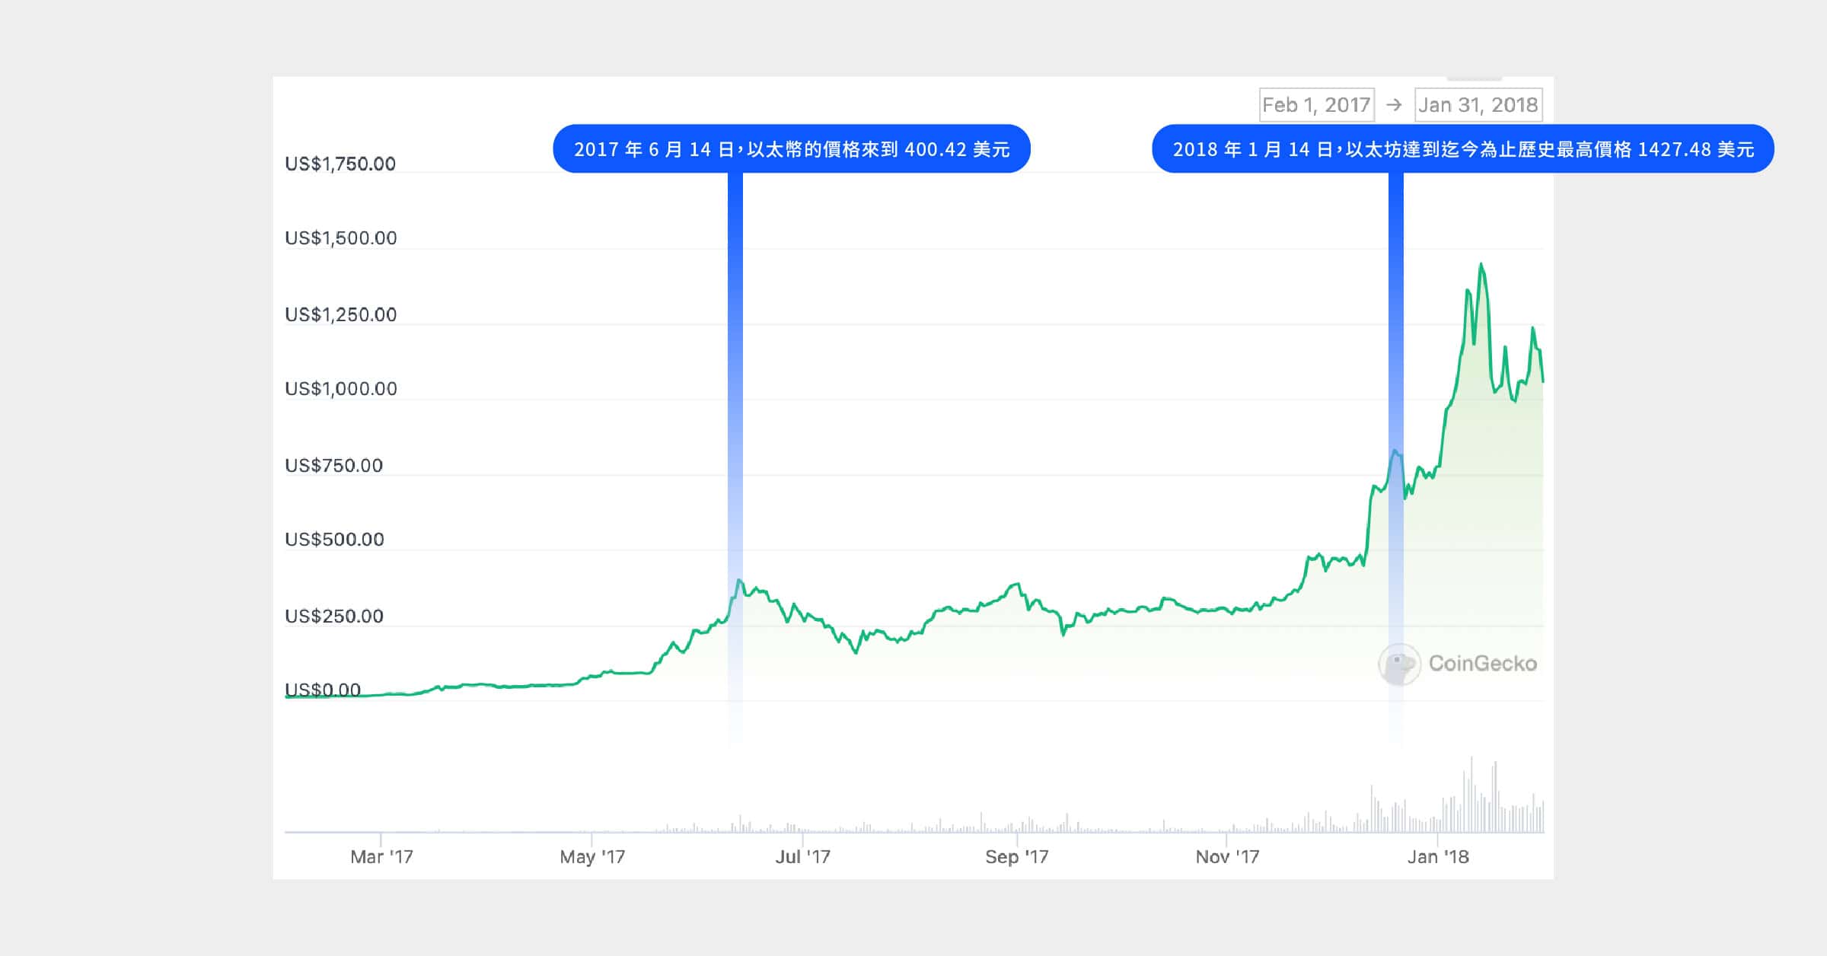Click the May '17 axis label
This screenshot has width=1827, height=956.
tap(592, 857)
